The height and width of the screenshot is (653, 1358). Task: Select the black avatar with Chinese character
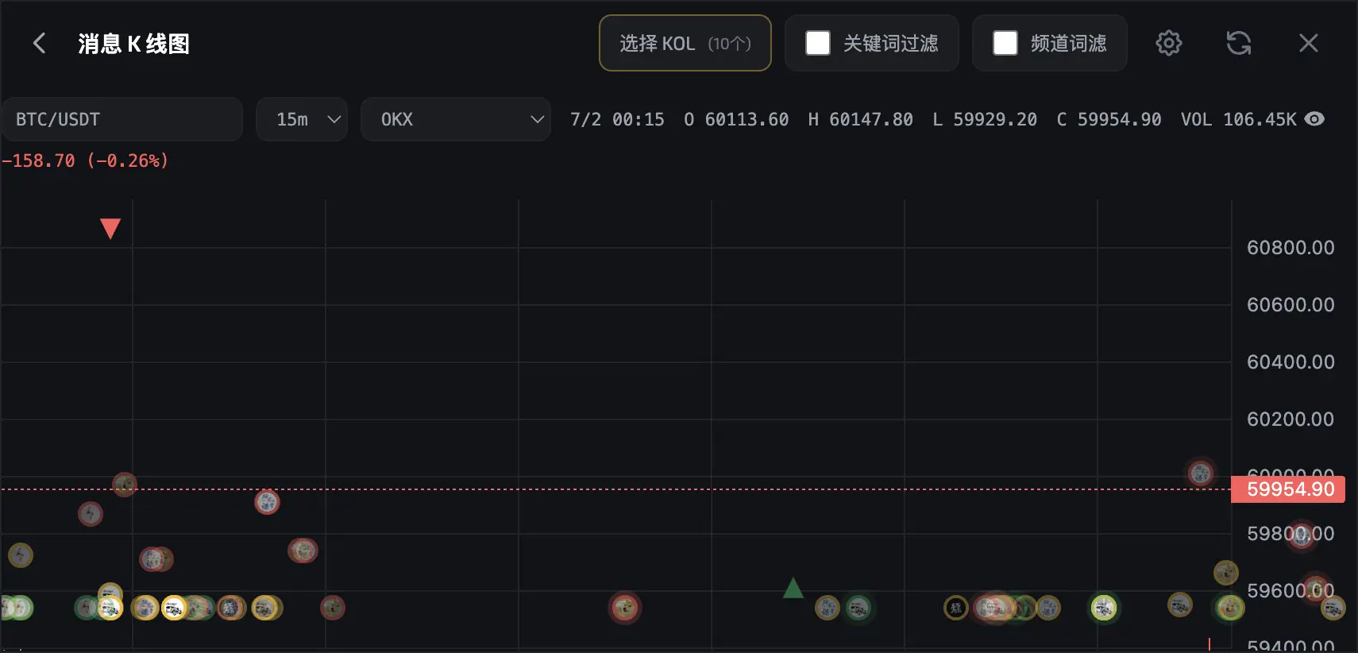click(x=955, y=608)
